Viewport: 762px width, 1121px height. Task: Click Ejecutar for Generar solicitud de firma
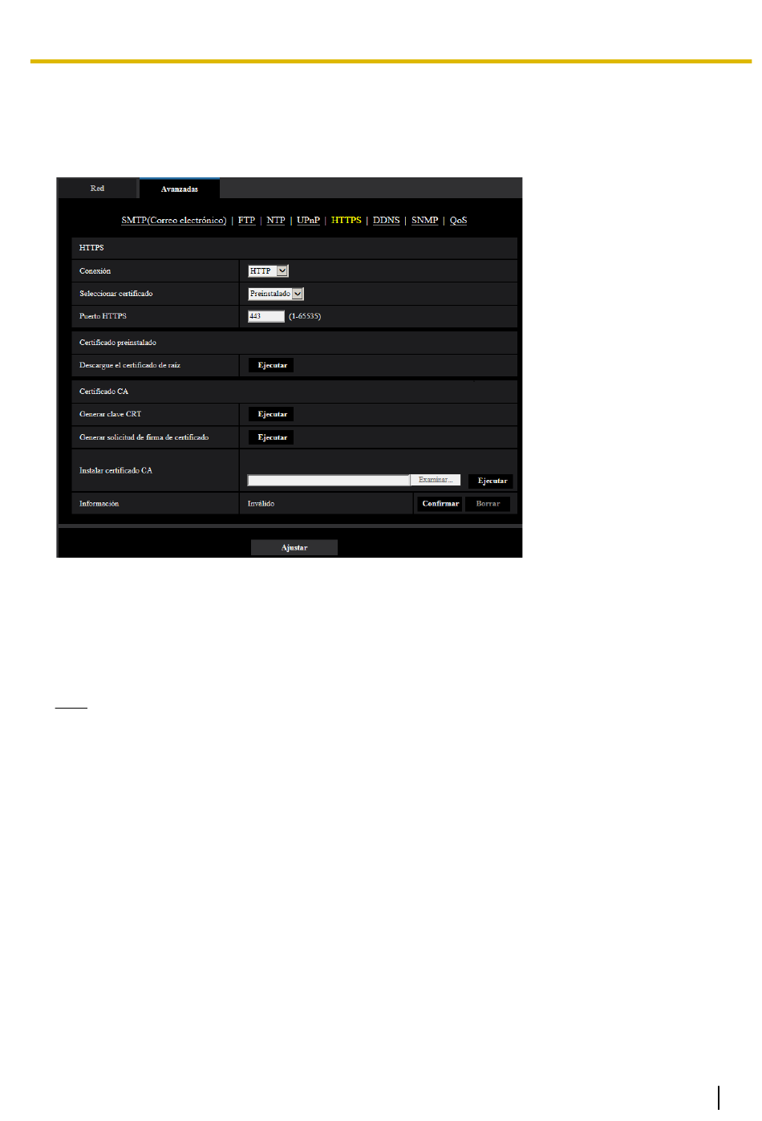(x=272, y=437)
